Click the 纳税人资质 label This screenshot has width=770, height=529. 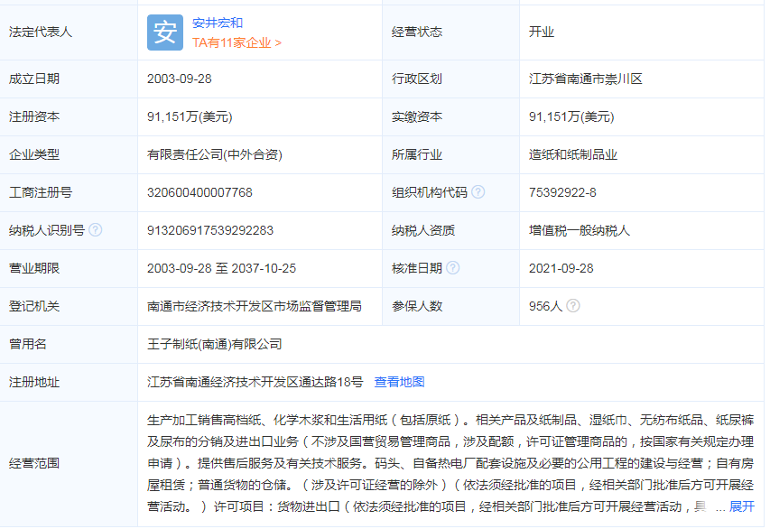[423, 230]
